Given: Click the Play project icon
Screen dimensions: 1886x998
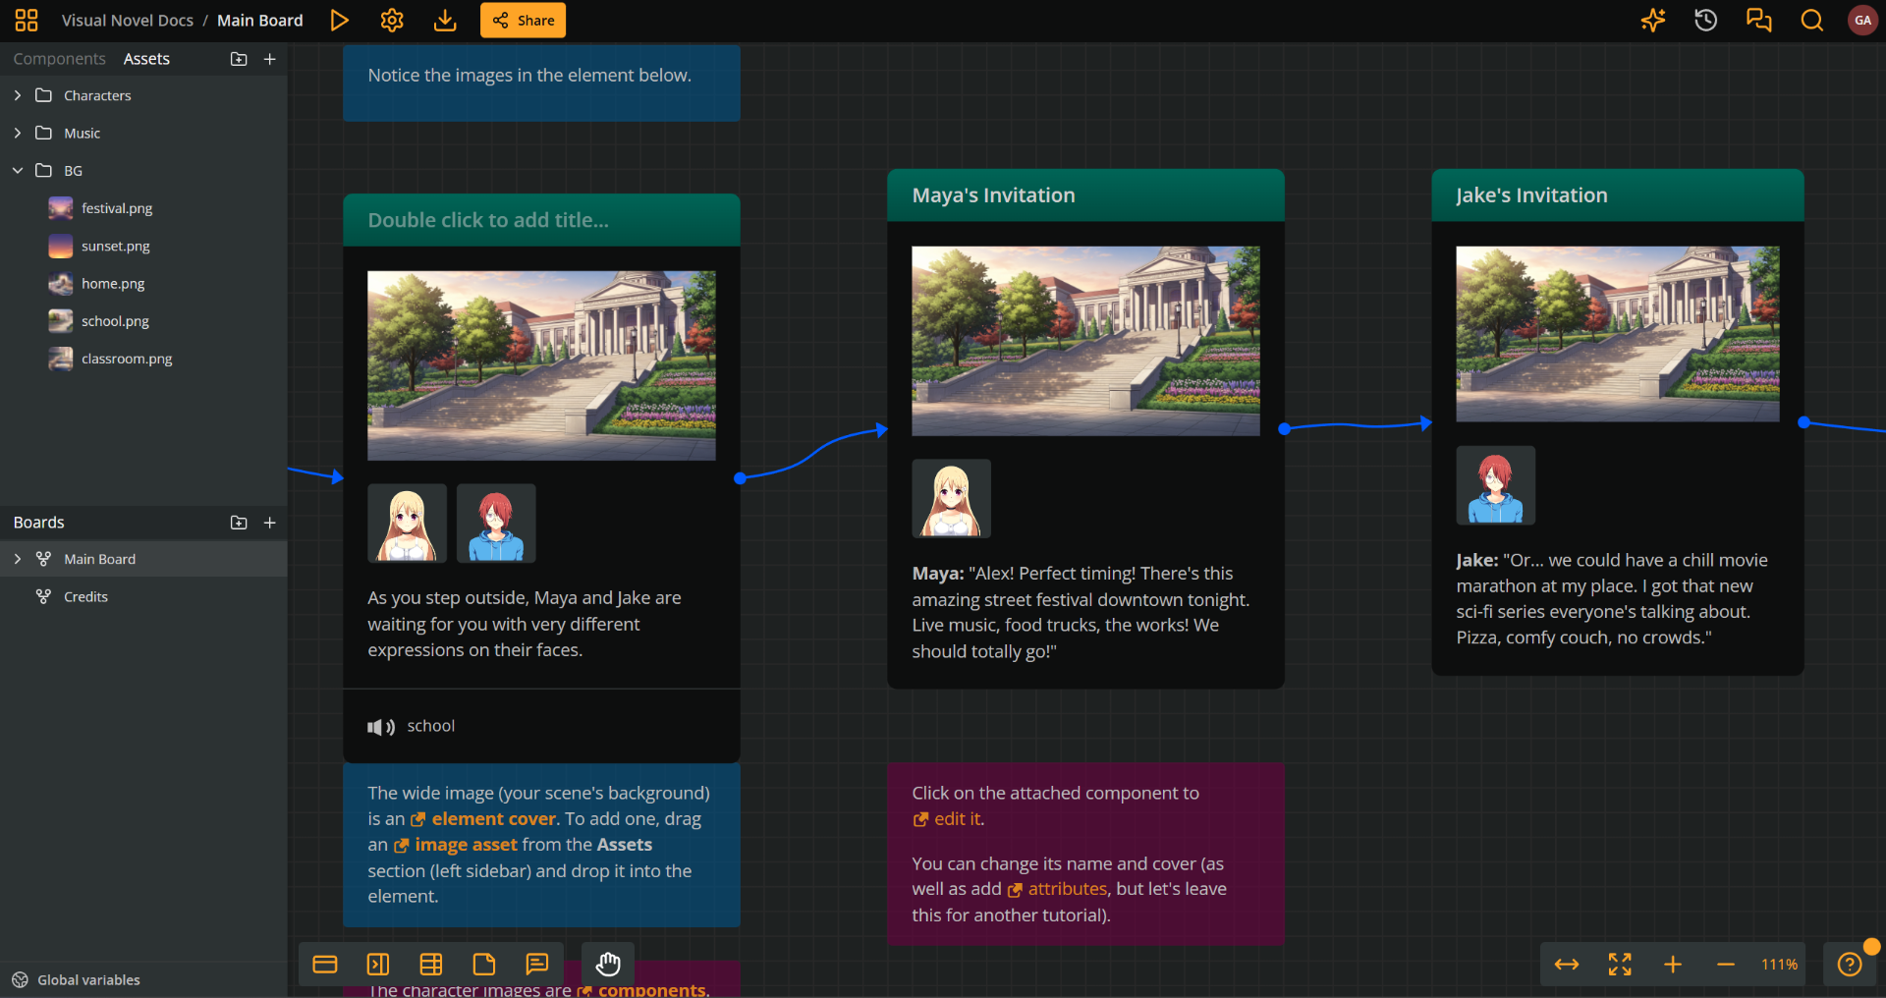Looking at the screenshot, I should (x=339, y=21).
